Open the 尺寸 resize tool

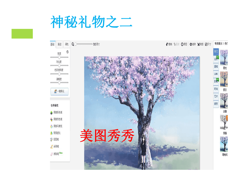point(208,44)
